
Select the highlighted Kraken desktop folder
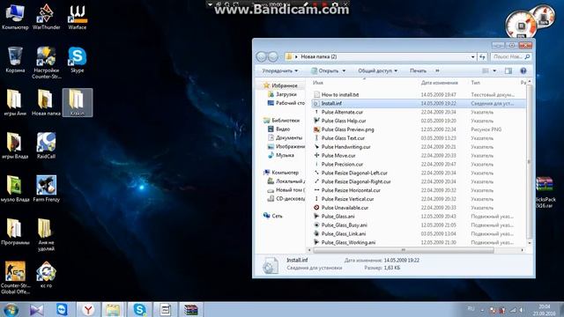point(77,102)
